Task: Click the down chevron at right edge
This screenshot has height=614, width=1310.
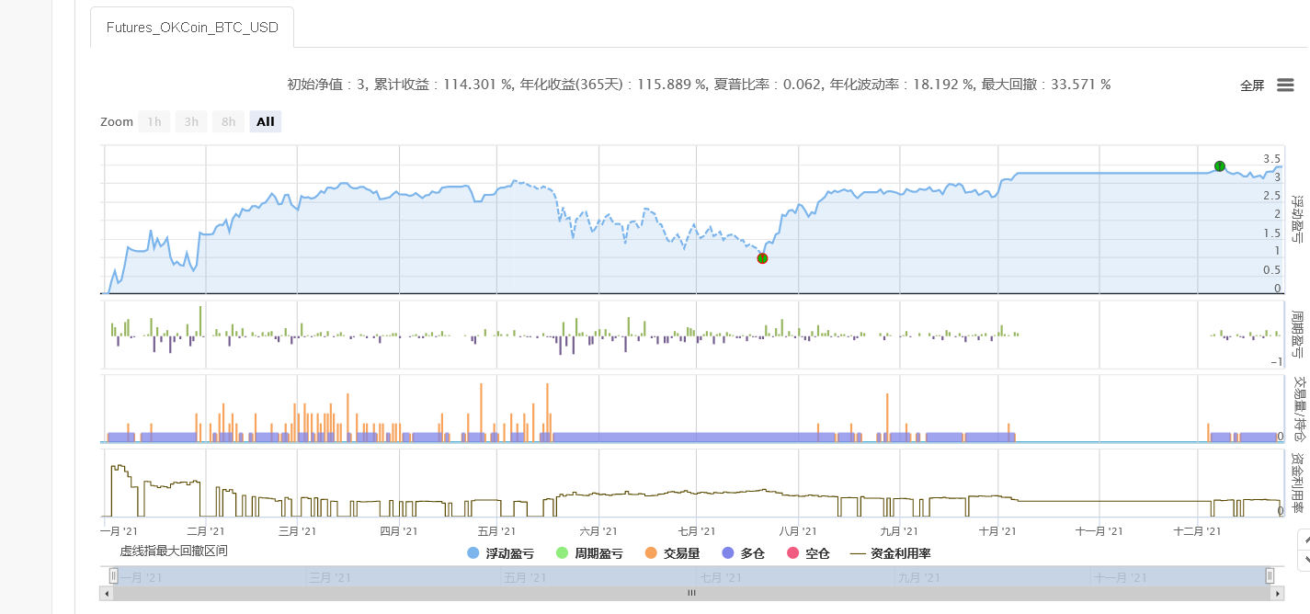Action: [1304, 560]
